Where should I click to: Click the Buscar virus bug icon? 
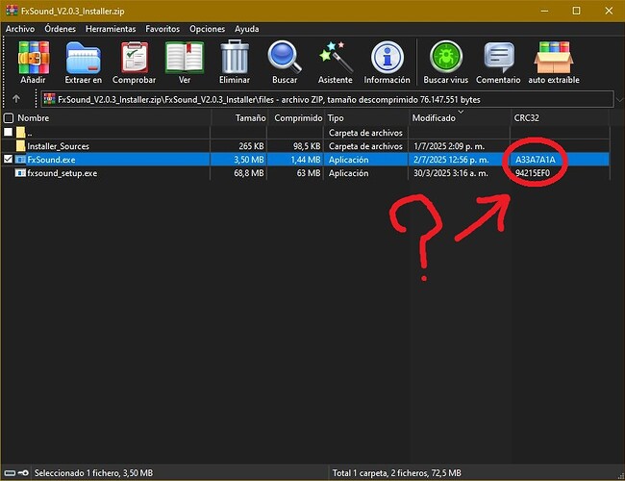[446, 57]
